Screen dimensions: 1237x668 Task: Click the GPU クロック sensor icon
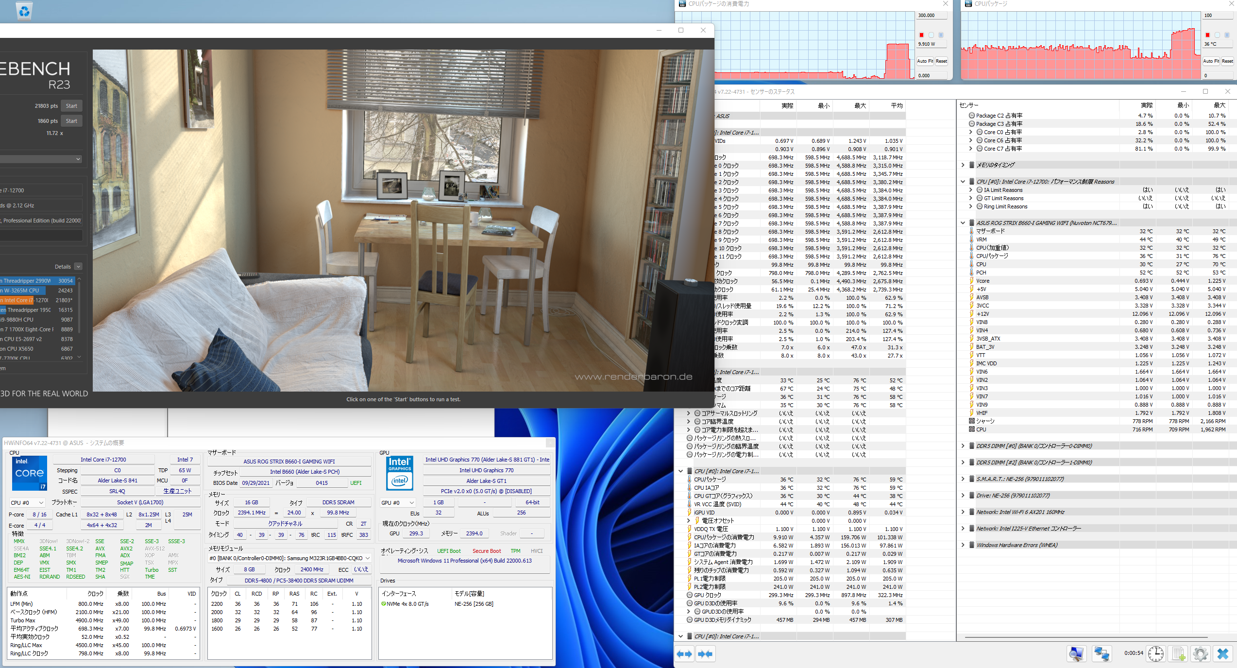pyautogui.click(x=690, y=595)
